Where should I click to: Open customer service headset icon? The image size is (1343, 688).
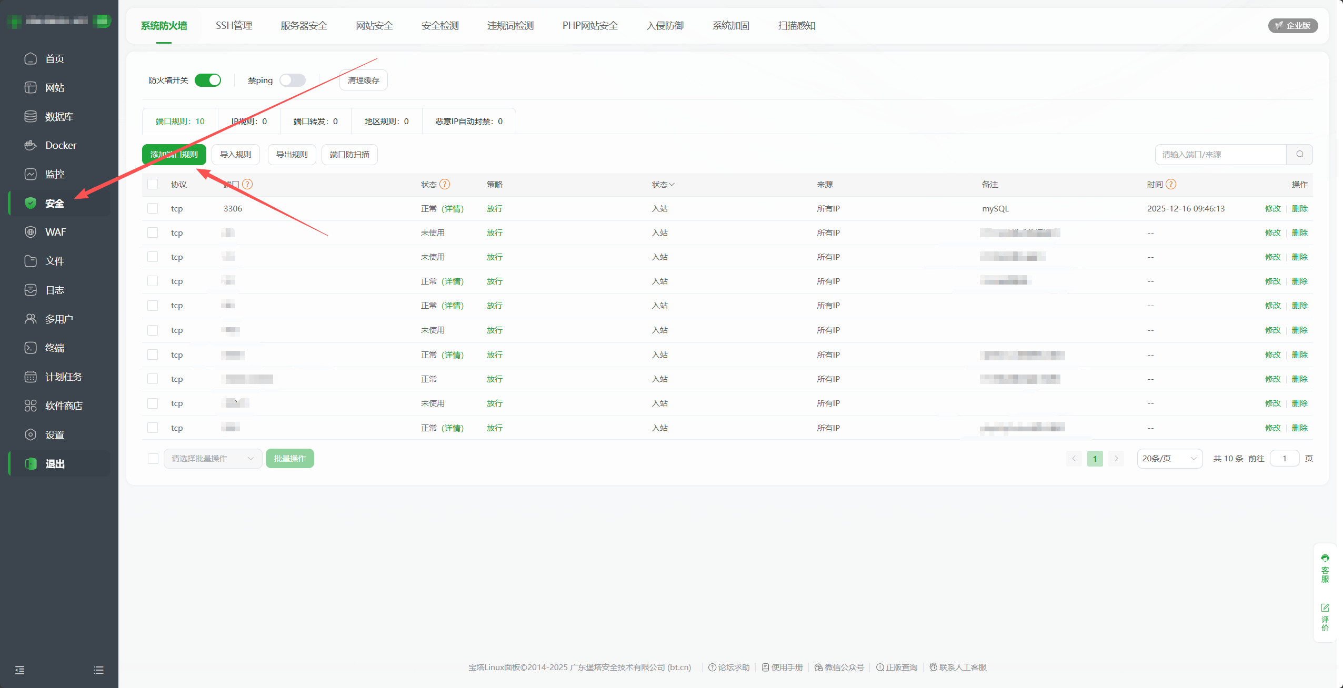(x=1325, y=559)
